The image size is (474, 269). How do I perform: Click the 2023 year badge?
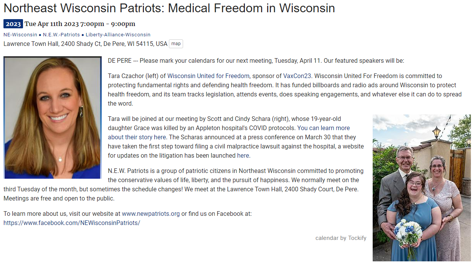[13, 24]
